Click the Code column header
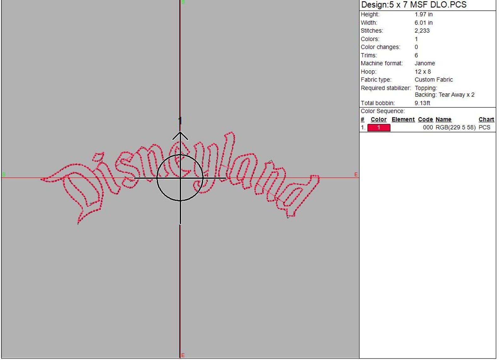This screenshot has width=500, height=360. (425, 119)
